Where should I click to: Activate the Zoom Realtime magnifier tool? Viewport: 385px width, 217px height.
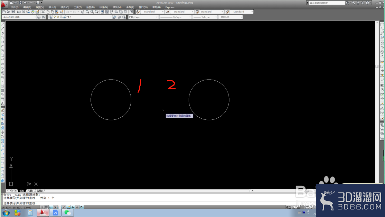87,12
